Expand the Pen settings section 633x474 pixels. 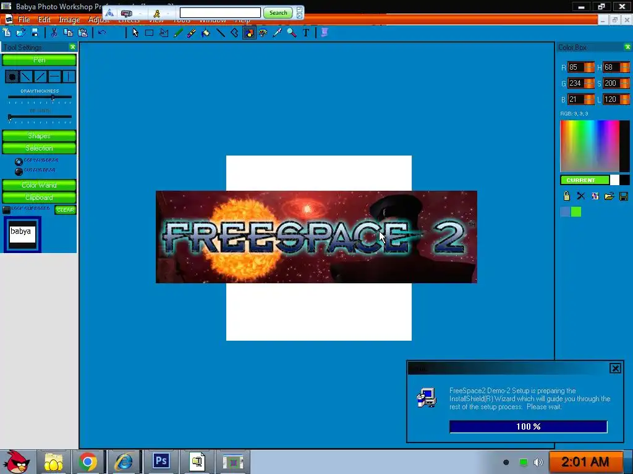39,60
